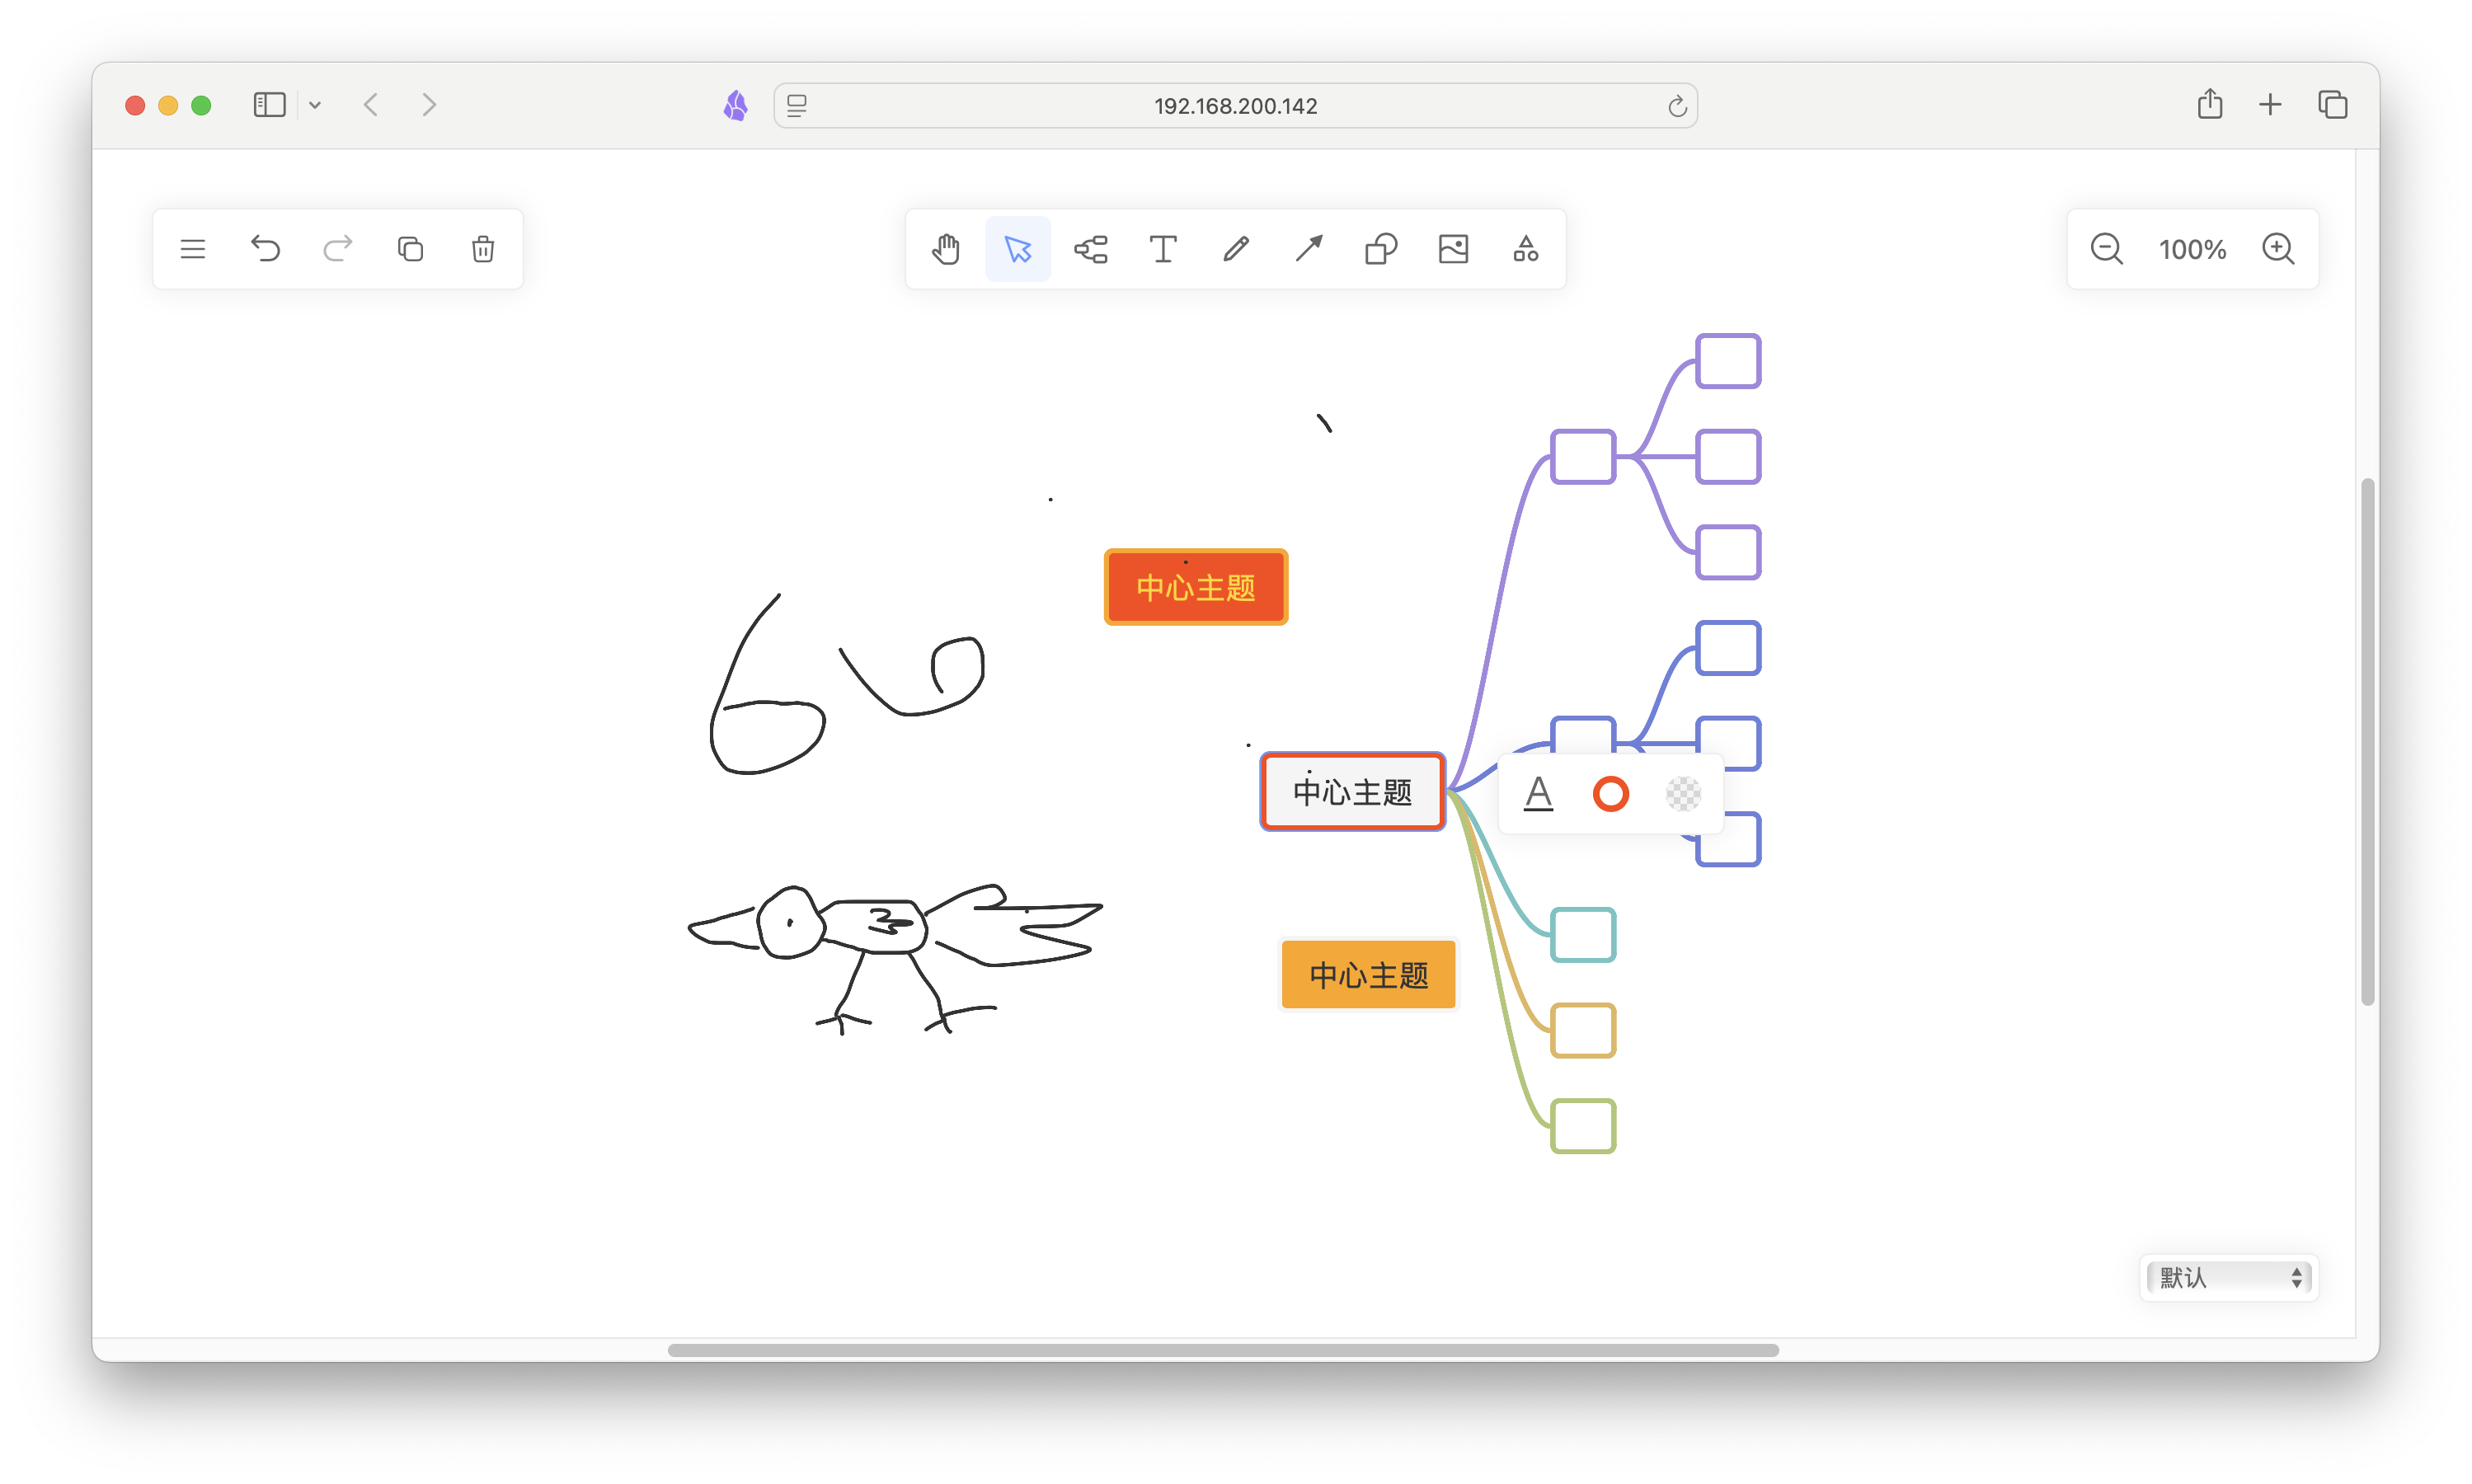Image resolution: width=2472 pixels, height=1484 pixels.
Task: Open the hamburger main menu
Action: click(x=193, y=249)
